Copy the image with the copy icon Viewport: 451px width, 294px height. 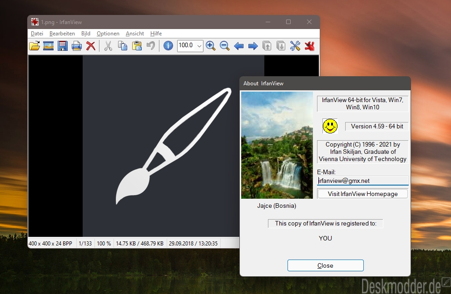point(123,46)
